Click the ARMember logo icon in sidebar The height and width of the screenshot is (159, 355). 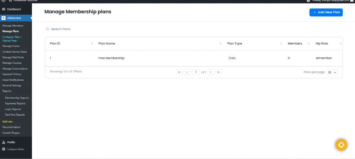[x=4, y=18]
